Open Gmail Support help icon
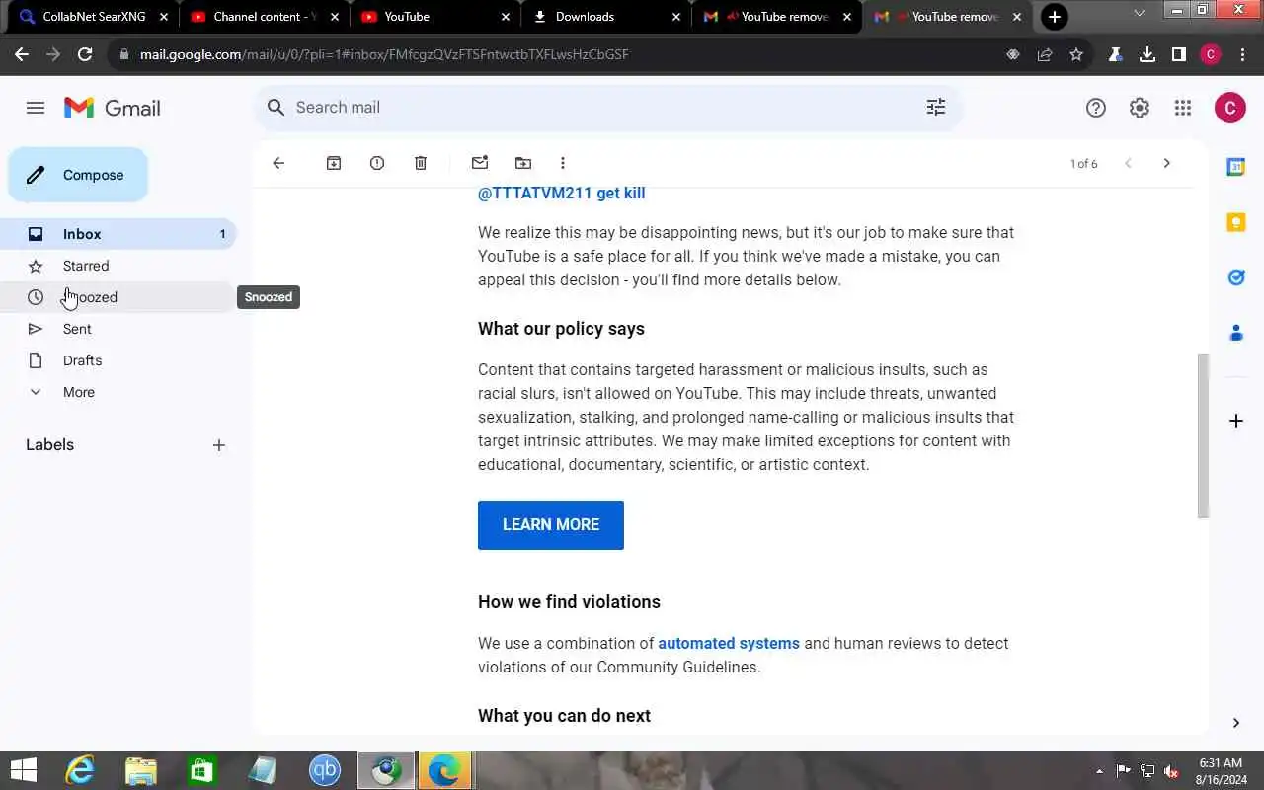Screen dimensions: 1264x790 pyautogui.click(x=1096, y=108)
